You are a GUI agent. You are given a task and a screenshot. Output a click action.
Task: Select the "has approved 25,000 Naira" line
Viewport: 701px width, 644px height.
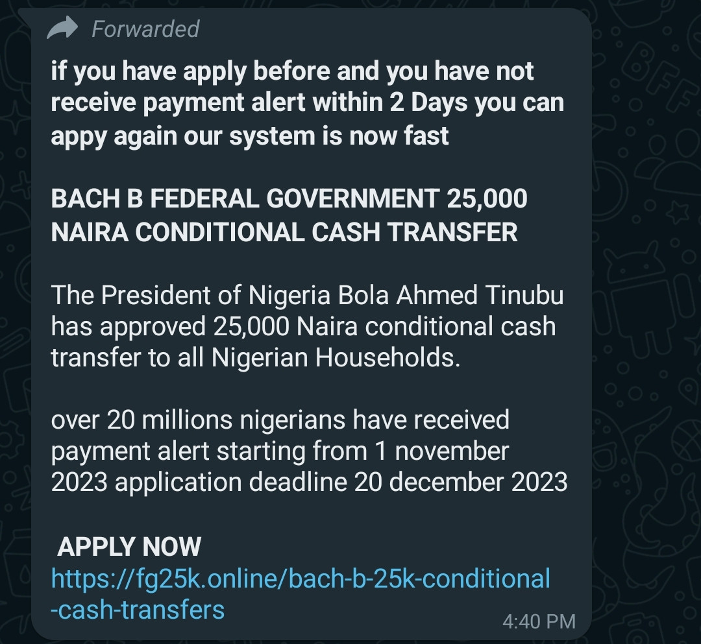point(304,326)
